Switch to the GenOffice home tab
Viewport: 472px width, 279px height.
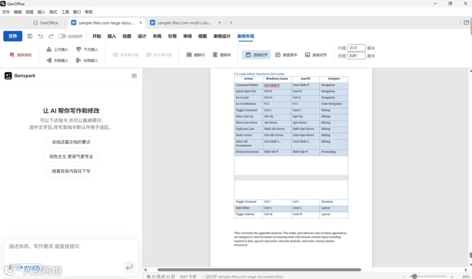pos(46,23)
